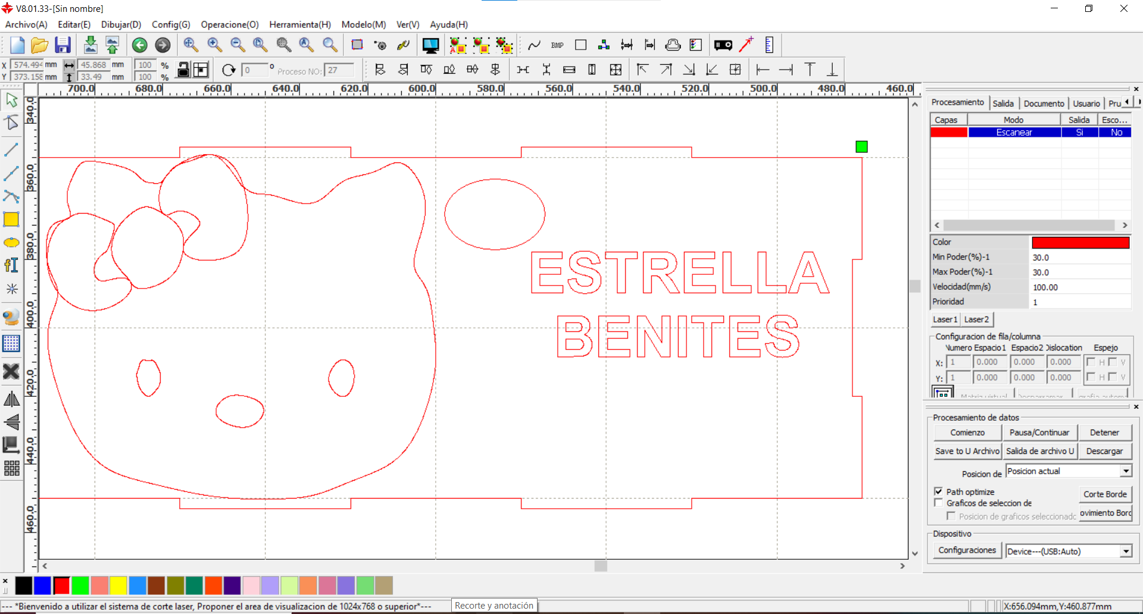
Task: Select the Laser2 tab
Action: (976, 319)
